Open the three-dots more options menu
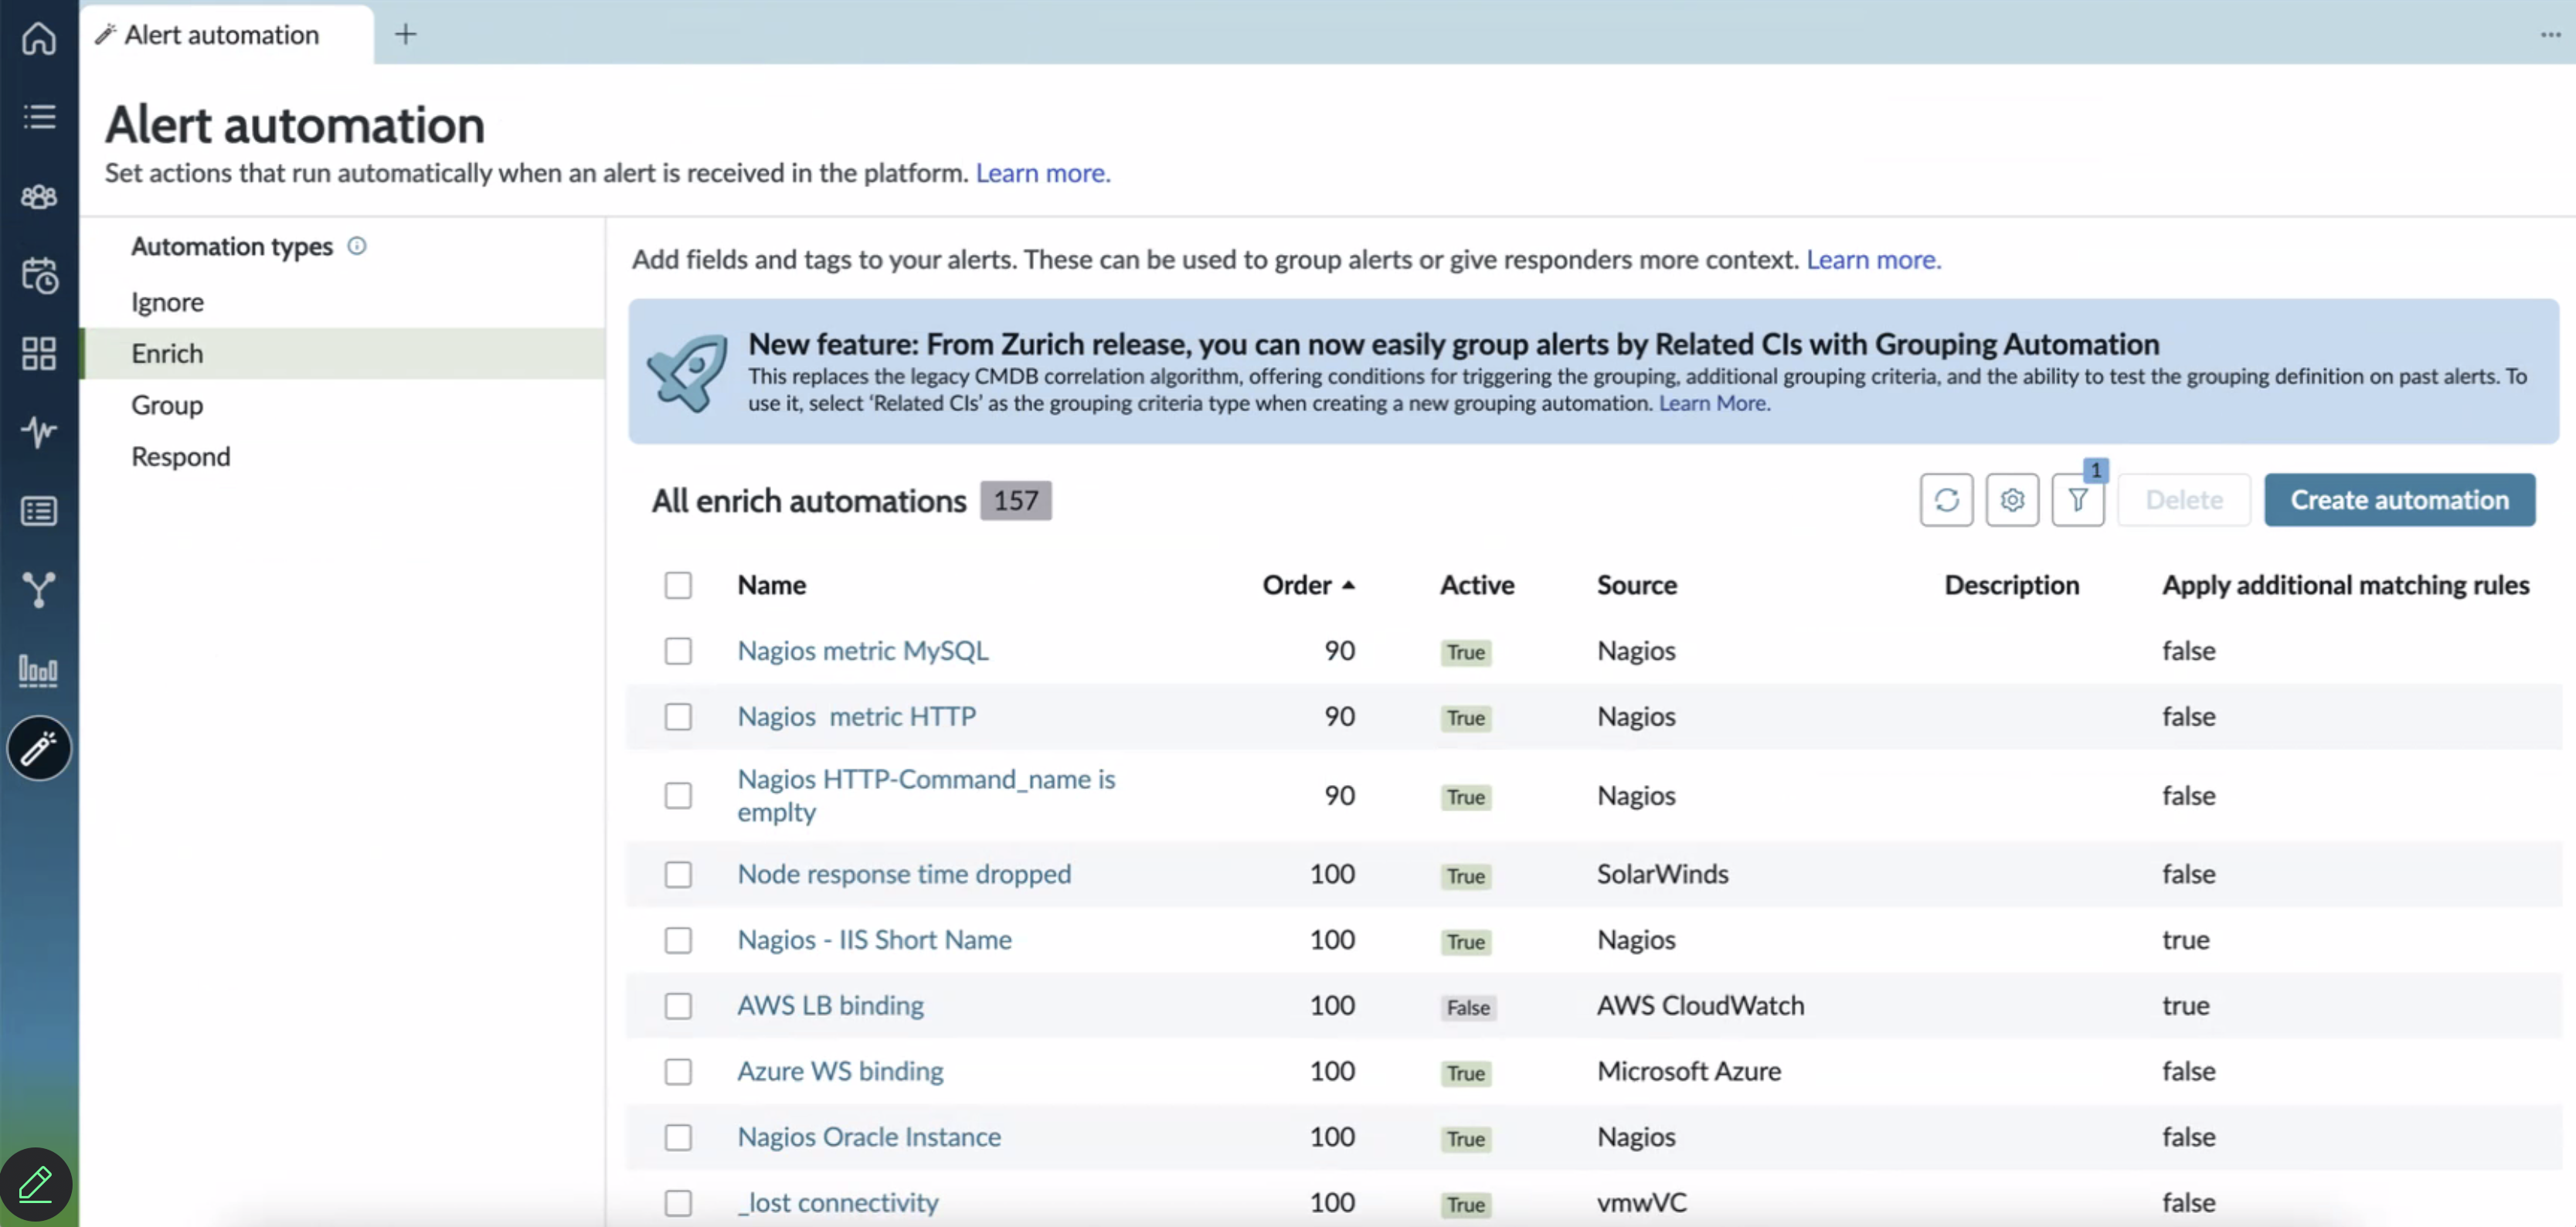The width and height of the screenshot is (2576, 1227). [x=2551, y=34]
